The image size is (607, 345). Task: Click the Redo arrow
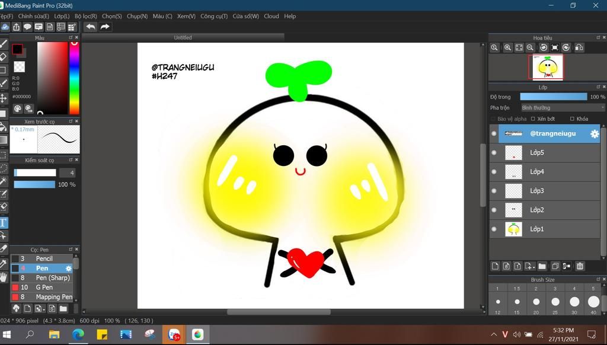point(105,27)
